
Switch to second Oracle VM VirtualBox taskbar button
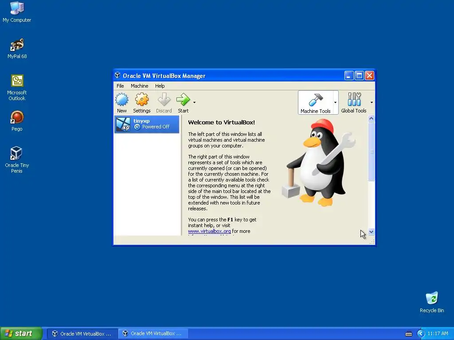click(153, 334)
